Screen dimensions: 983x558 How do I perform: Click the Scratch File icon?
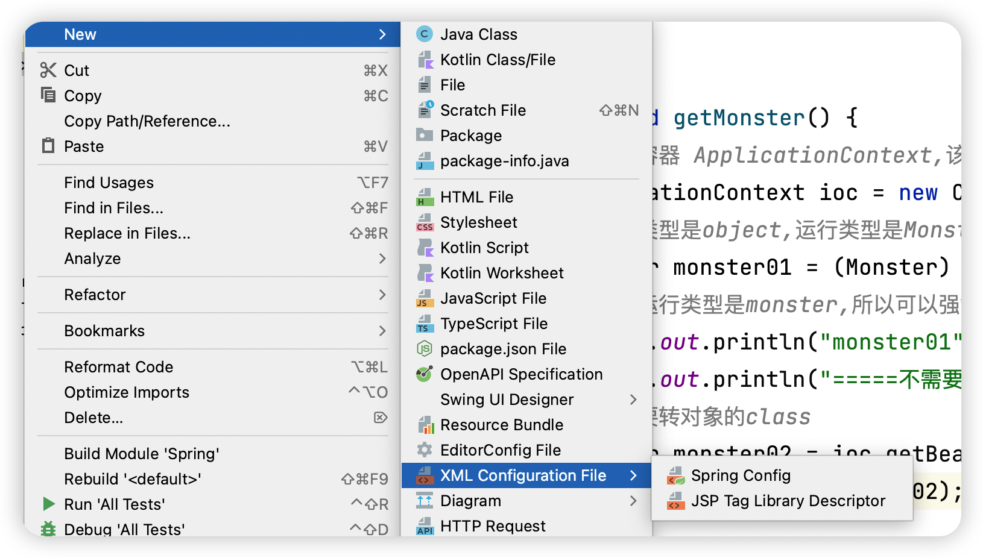425,110
